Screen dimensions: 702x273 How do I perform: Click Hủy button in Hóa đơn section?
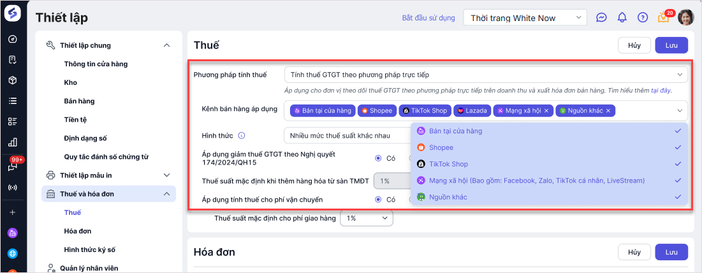coord(634,253)
